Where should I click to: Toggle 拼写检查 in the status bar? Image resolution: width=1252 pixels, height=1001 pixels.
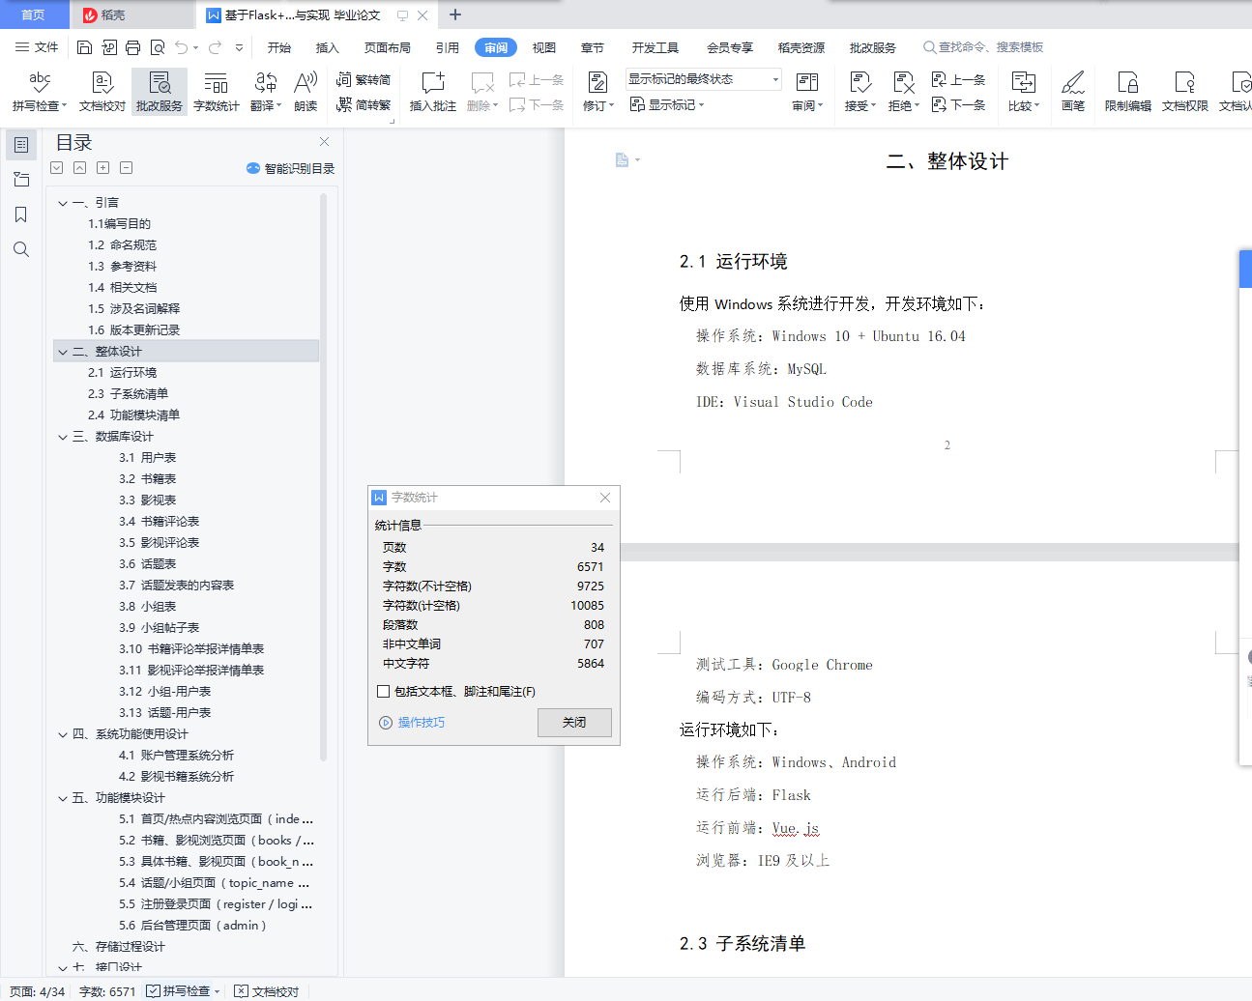pyautogui.click(x=178, y=991)
